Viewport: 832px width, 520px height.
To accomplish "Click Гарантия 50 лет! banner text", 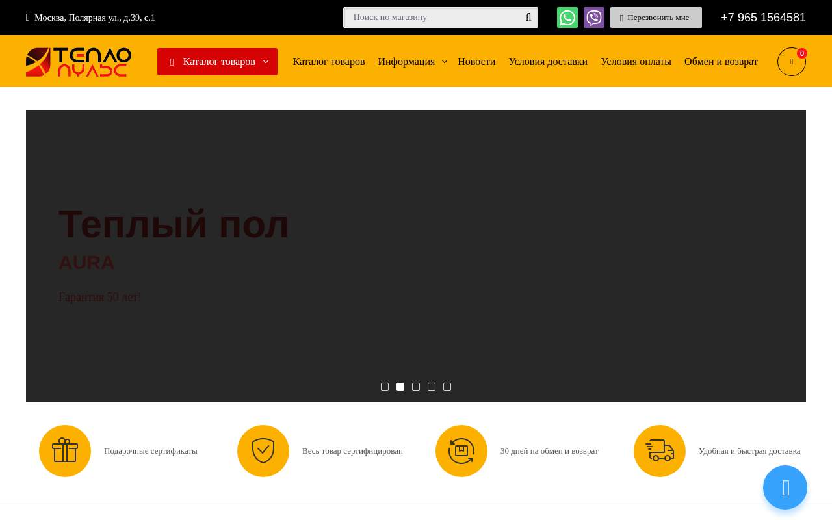I will point(100,297).
